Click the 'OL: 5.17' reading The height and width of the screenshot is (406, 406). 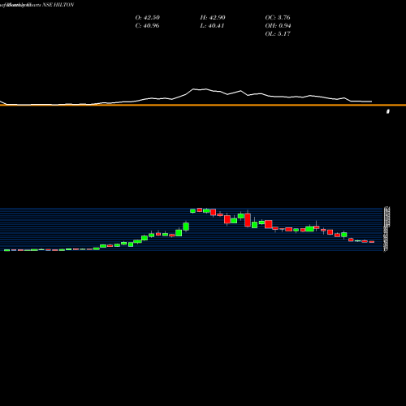[x=278, y=33]
